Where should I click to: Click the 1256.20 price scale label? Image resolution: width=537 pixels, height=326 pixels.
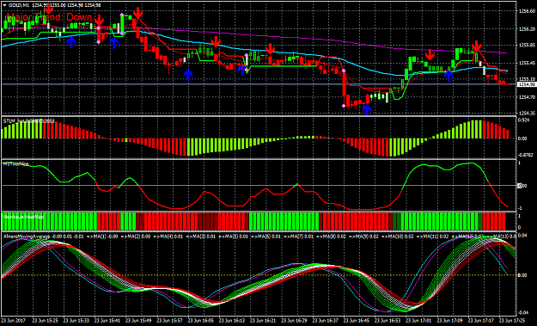coord(527,29)
